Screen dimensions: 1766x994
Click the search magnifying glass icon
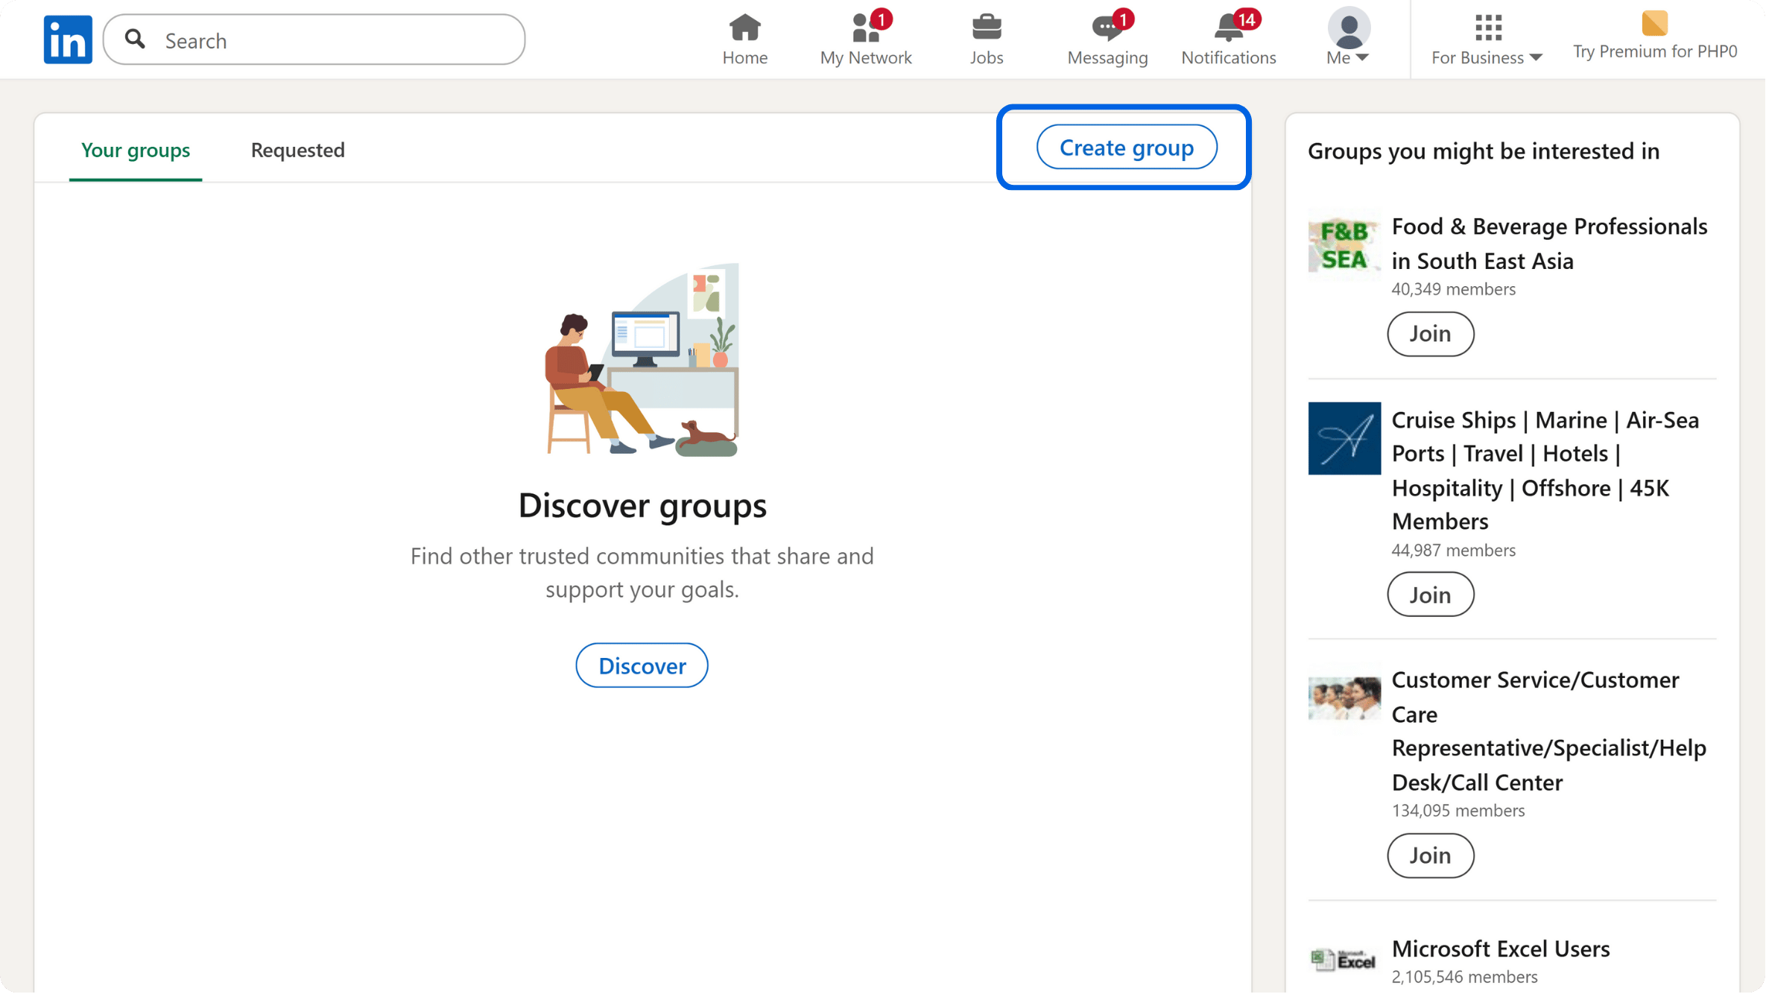coord(135,39)
